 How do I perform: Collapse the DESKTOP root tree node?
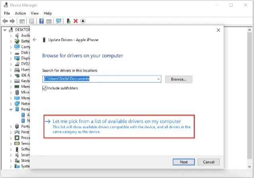pyautogui.click(x=5, y=30)
